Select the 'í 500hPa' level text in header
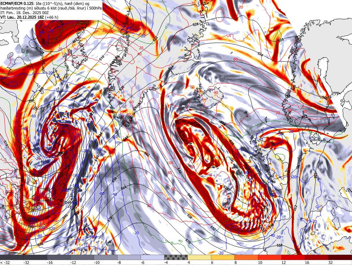The image size is (352, 265). click(94, 8)
